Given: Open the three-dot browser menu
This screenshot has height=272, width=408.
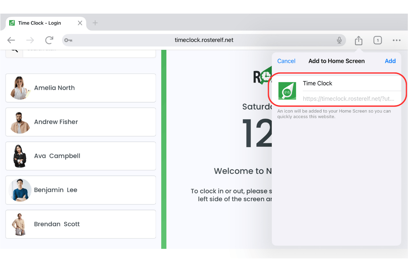Looking at the screenshot, I should [x=396, y=40].
